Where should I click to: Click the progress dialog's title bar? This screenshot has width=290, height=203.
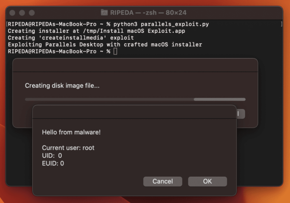point(135,65)
